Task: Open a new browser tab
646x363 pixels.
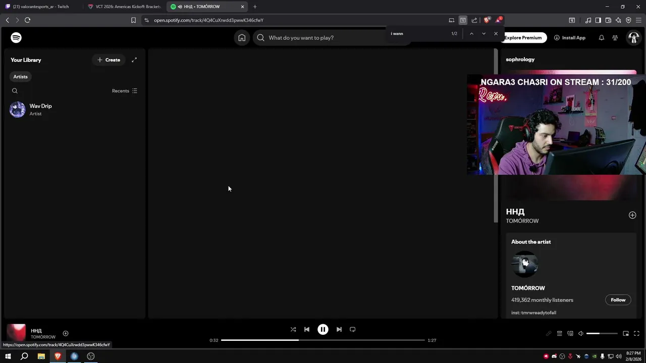Action: (x=255, y=7)
